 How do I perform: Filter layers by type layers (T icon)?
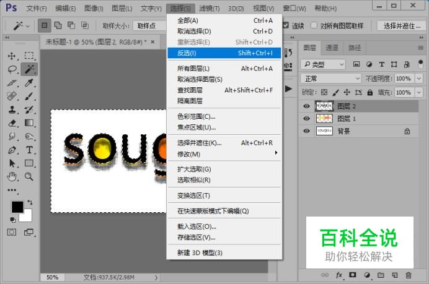tap(382, 64)
